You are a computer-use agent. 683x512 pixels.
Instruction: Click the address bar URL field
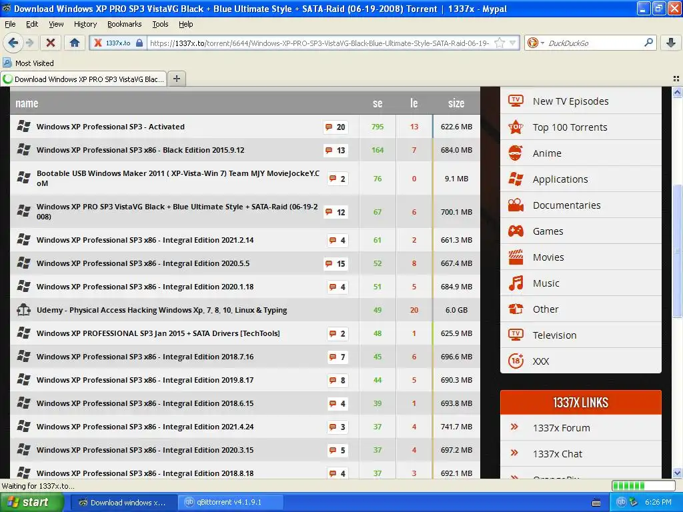click(319, 43)
